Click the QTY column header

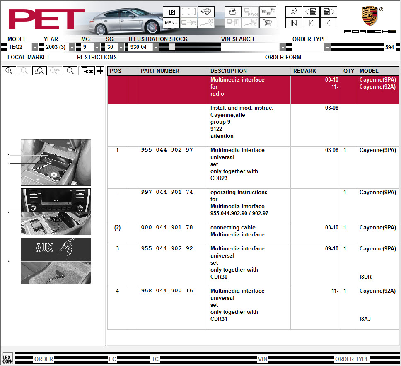[349, 71]
